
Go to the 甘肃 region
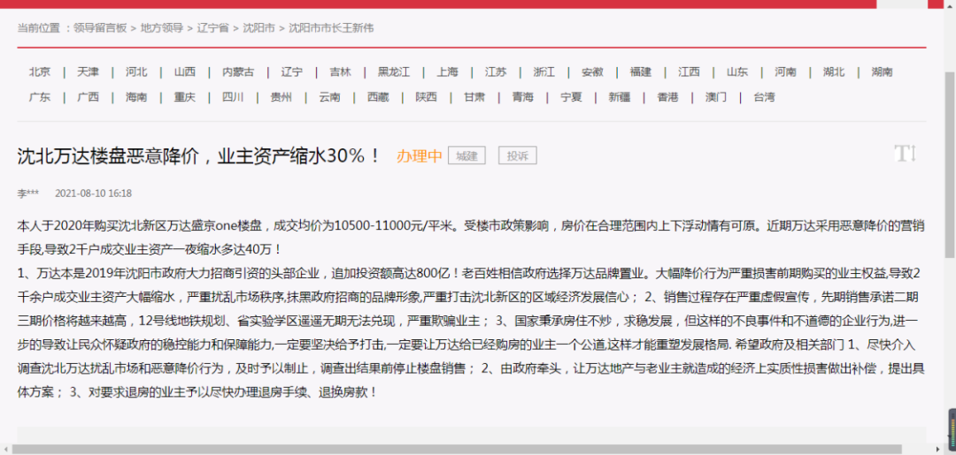474,96
